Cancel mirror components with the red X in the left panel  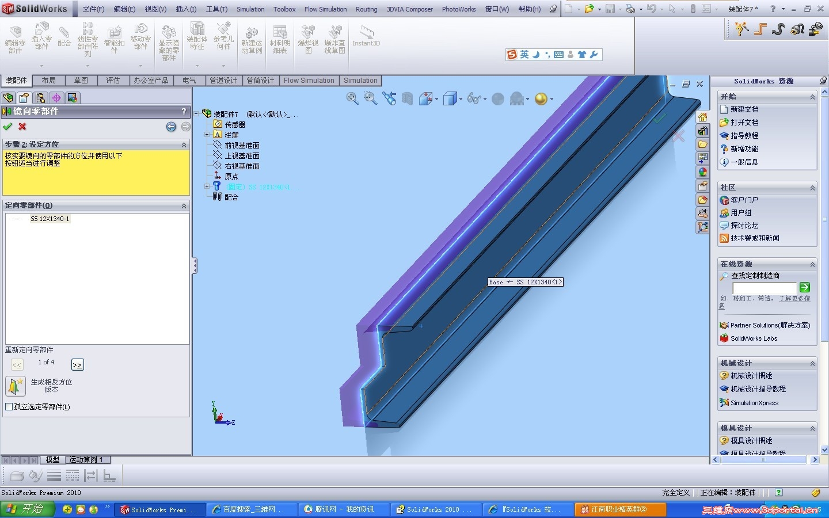click(22, 127)
